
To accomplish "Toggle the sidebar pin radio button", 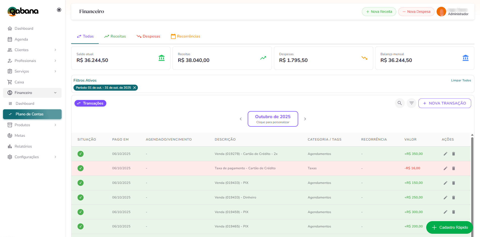I will (59, 10).
